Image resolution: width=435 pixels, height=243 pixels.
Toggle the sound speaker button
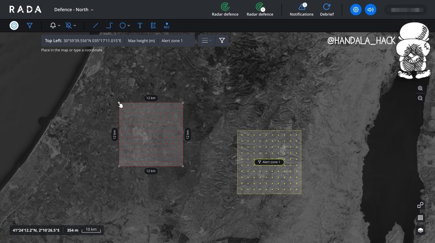click(x=370, y=10)
